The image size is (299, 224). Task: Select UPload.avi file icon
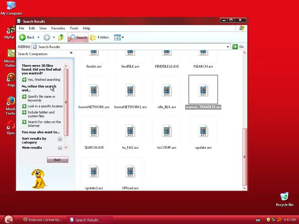pyautogui.click(x=130, y=171)
